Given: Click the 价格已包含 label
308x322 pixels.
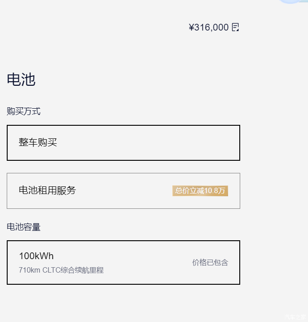Looking at the screenshot, I should tap(210, 263).
